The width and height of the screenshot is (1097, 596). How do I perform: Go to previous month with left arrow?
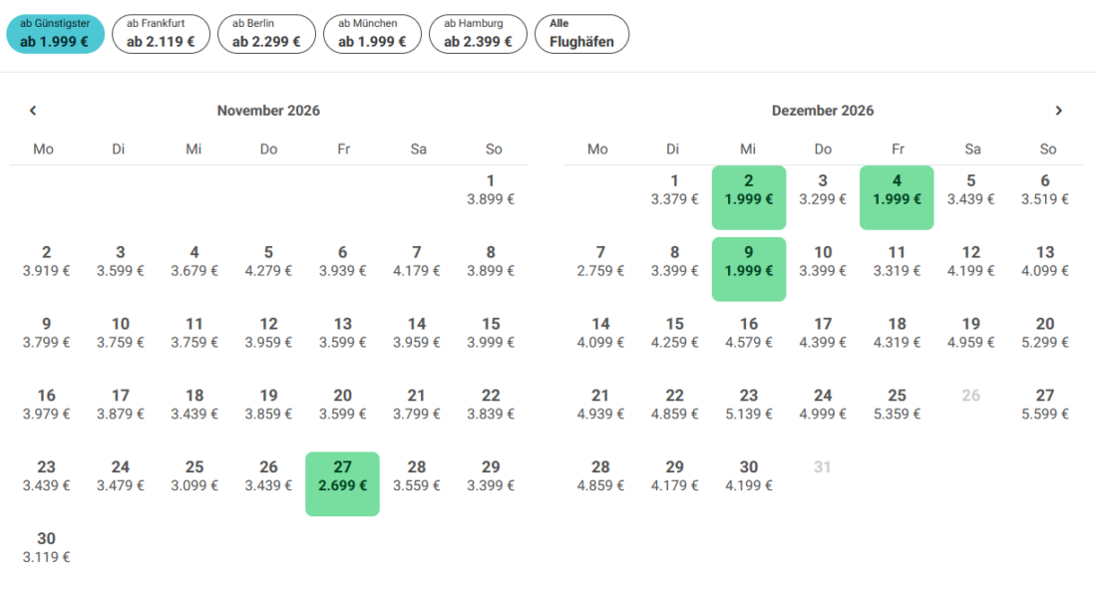[33, 111]
